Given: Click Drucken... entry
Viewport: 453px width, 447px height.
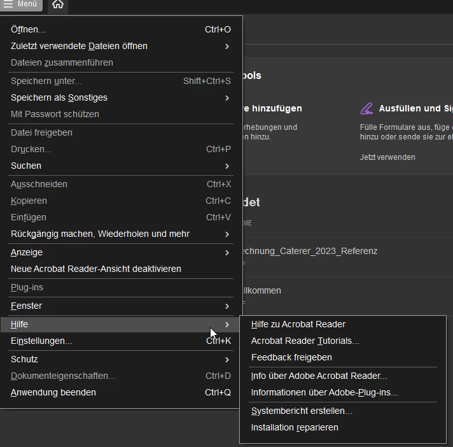Looking at the screenshot, I should 121,149.
